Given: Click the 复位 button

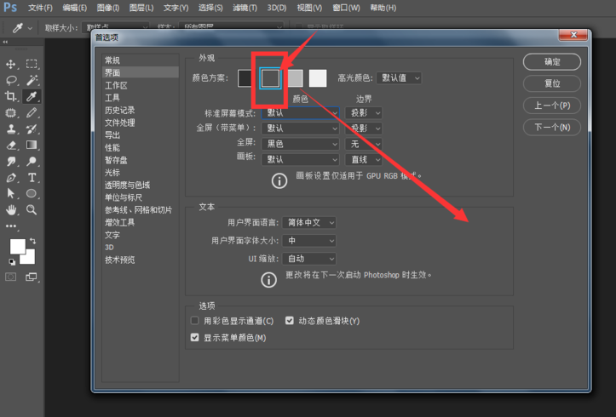Looking at the screenshot, I should pyautogui.click(x=552, y=83).
